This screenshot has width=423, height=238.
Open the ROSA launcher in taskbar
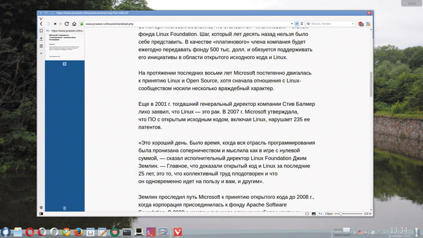pos(6,232)
